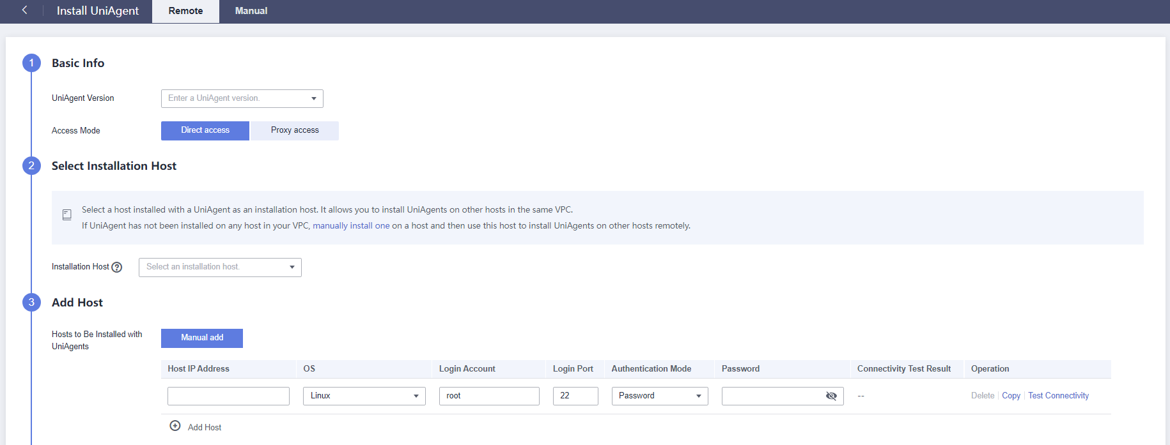The height and width of the screenshot is (445, 1170).
Task: Focus the Host IP Address input field
Action: pyautogui.click(x=228, y=396)
